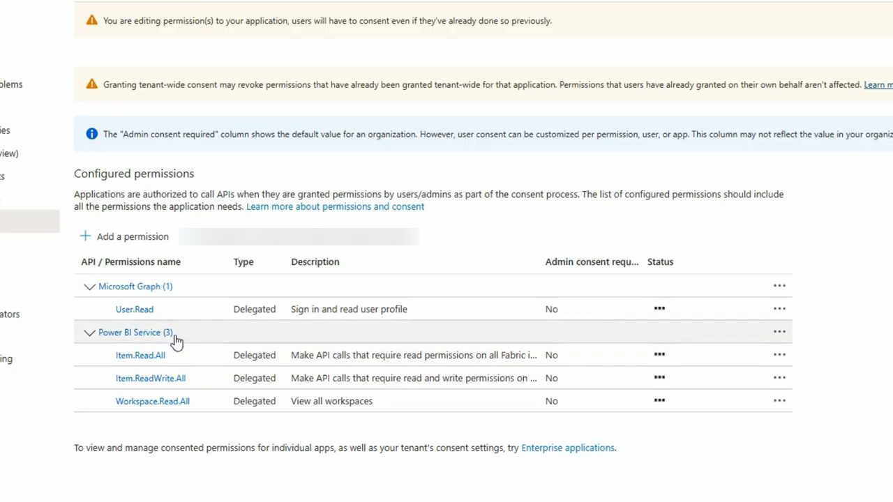
Task: Click the 'View all workspaces' description
Action: tap(331, 401)
